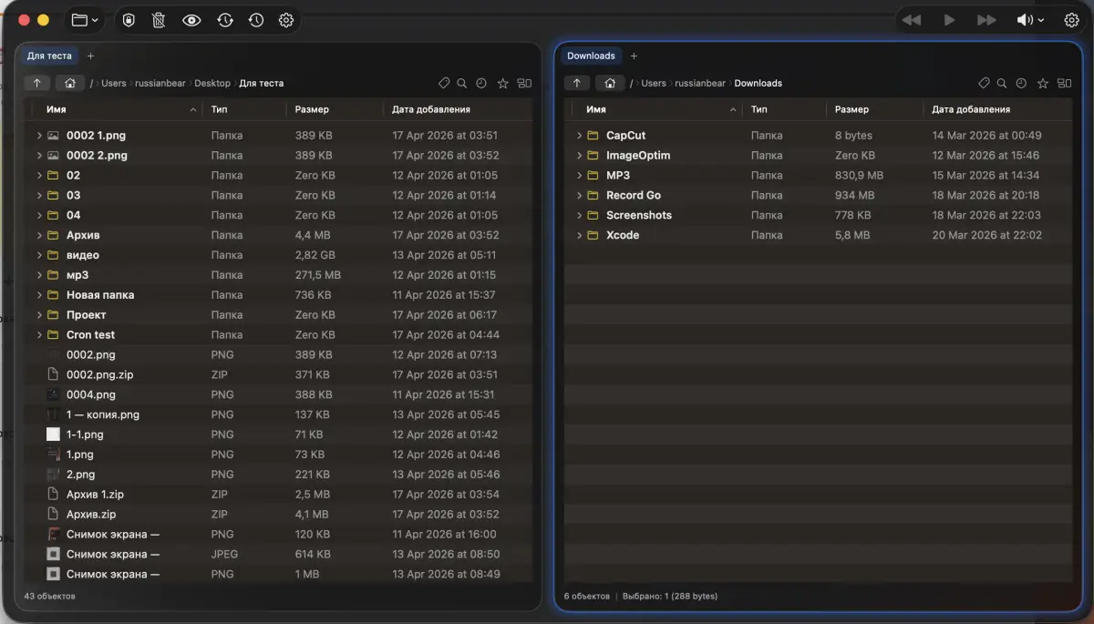Image resolution: width=1094 pixels, height=624 pixels.
Task: Expand the 0002 1.png folder row
Action: point(39,135)
